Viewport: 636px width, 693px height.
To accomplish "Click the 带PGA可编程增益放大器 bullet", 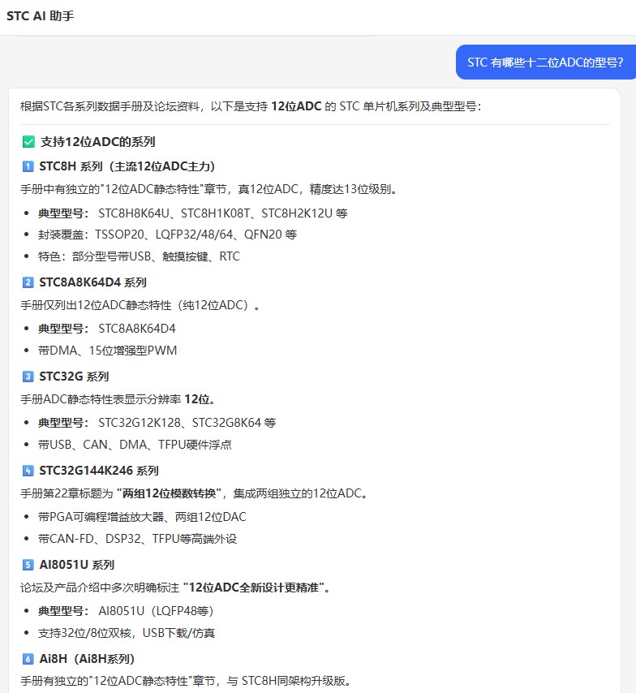I will point(142,517).
